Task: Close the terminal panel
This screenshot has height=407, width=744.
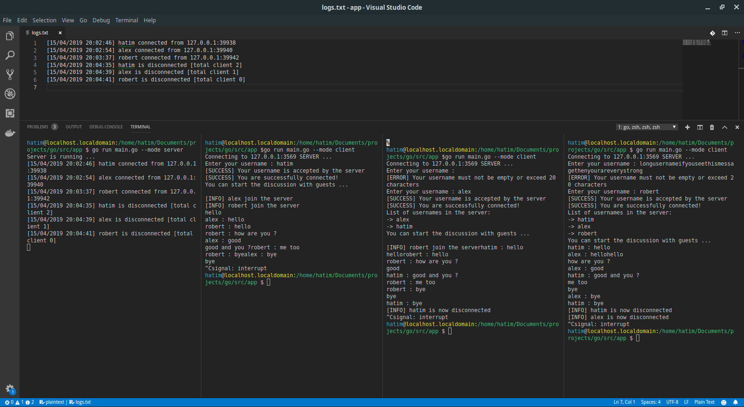Action: pos(737,127)
